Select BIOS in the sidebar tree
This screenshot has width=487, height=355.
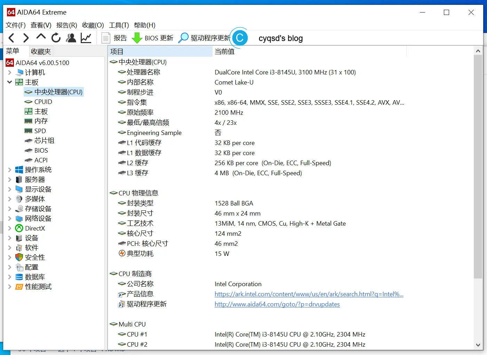coord(41,150)
